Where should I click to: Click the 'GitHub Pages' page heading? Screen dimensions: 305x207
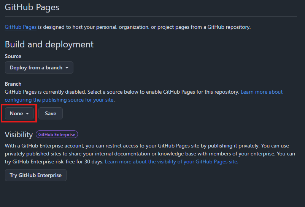[x=32, y=7]
